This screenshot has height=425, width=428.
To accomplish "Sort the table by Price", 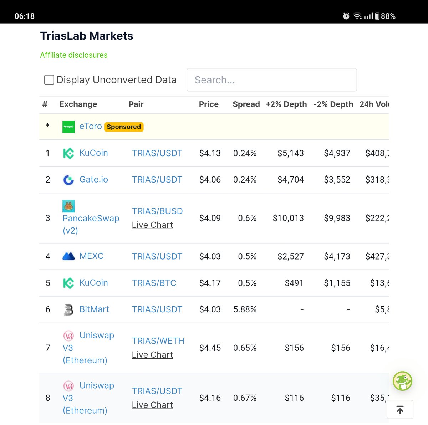I will [x=208, y=104].
